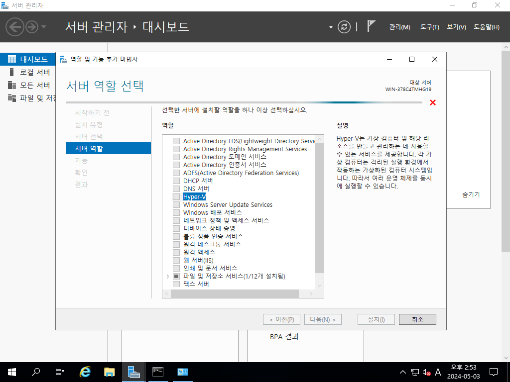Click the role list horizontal scrollbar thumb
The height and width of the screenshot is (382, 510).
pyautogui.click(x=235, y=293)
